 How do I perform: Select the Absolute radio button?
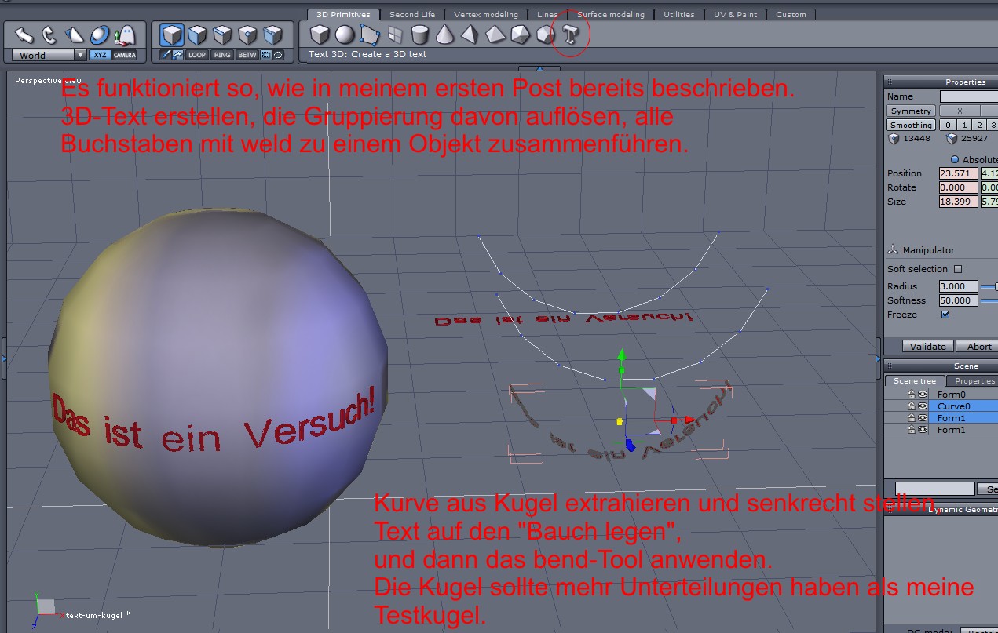(x=955, y=159)
